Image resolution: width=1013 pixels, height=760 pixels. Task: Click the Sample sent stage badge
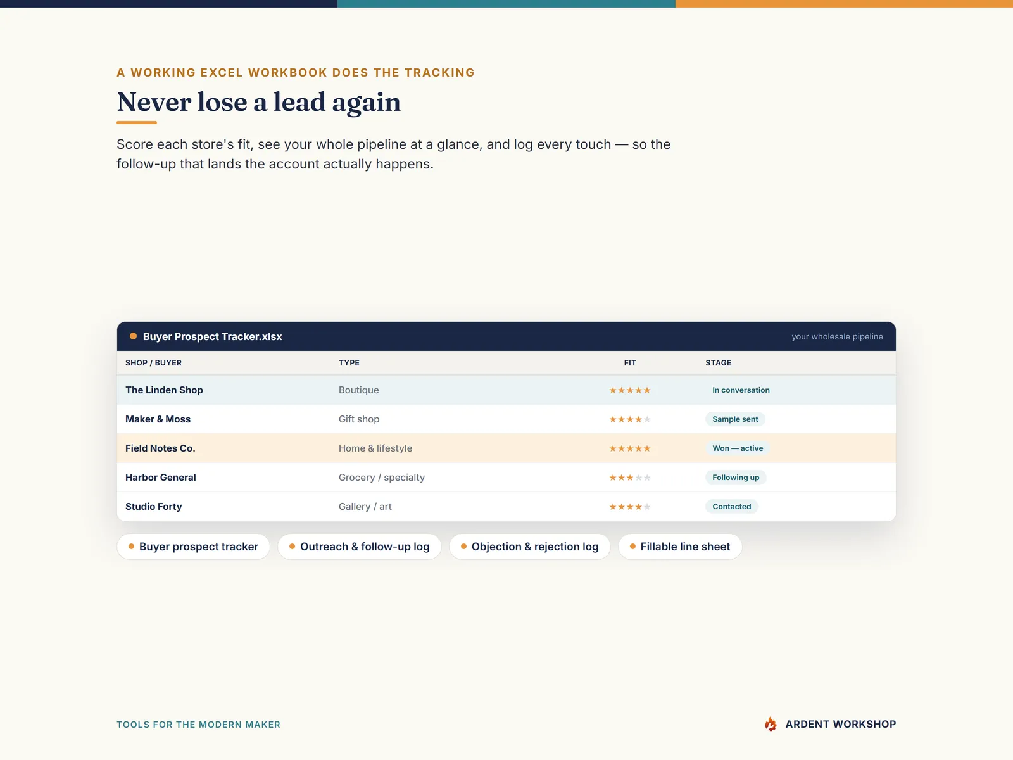pos(735,419)
